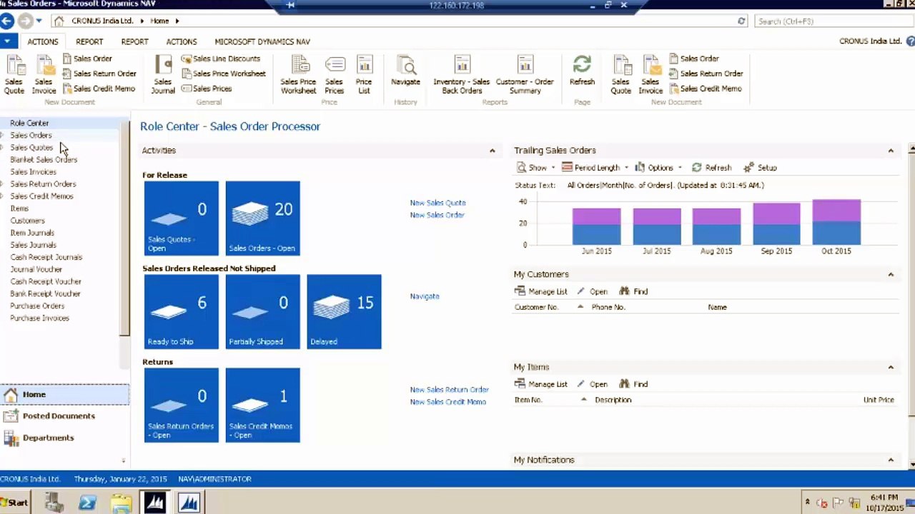
Task: Open the navigation history dropdown arrow
Action: pos(39,21)
